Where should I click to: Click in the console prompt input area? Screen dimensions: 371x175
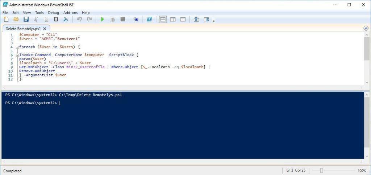click(x=145, y=103)
